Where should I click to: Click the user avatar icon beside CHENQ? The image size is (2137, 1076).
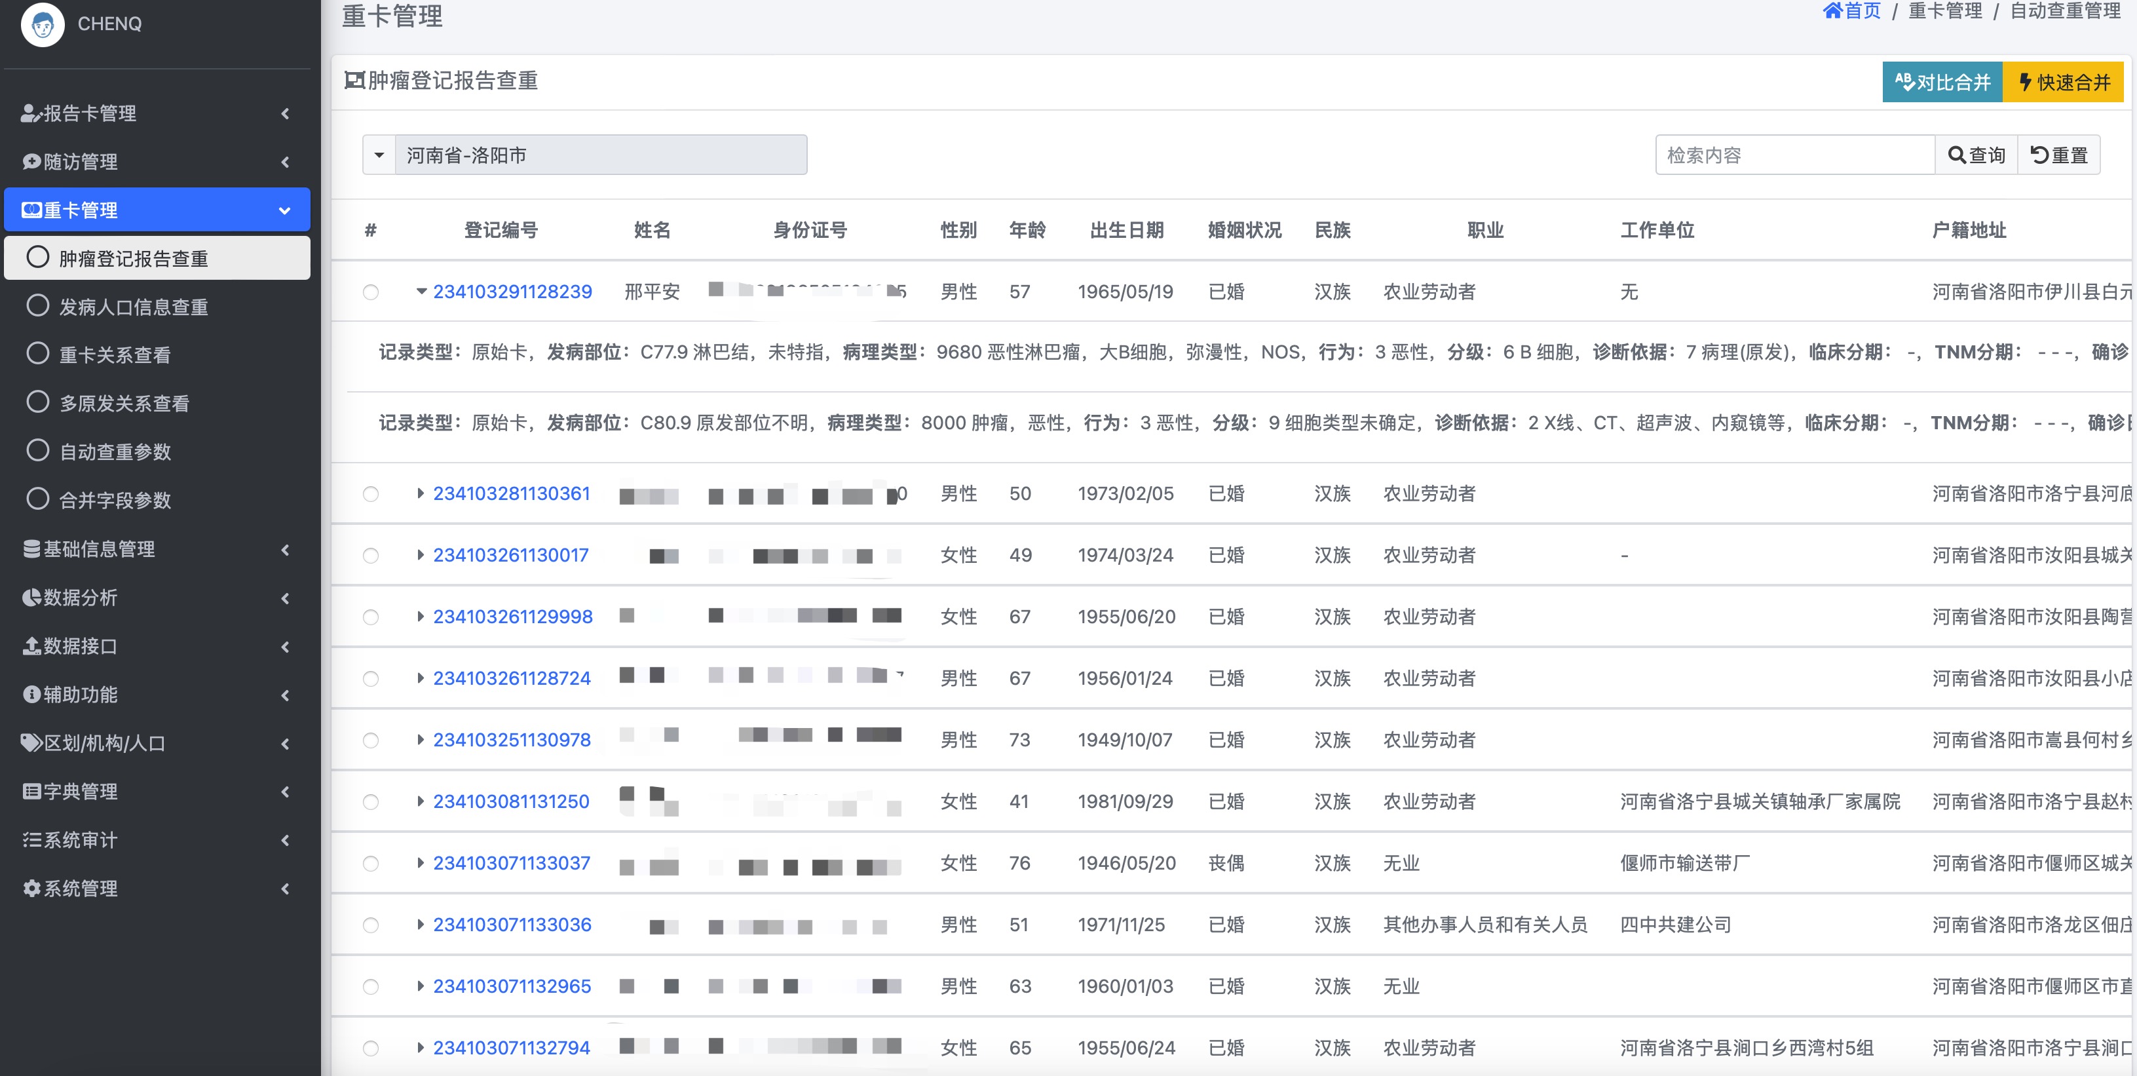tap(43, 23)
